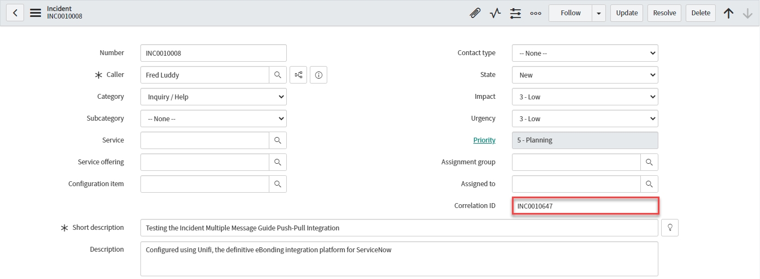Toggle the activity stream icon
The height and width of the screenshot is (279, 760).
coord(495,13)
